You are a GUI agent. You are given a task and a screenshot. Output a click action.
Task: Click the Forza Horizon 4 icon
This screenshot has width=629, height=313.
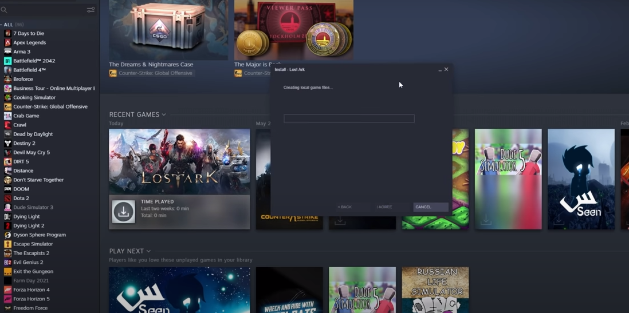click(7, 290)
